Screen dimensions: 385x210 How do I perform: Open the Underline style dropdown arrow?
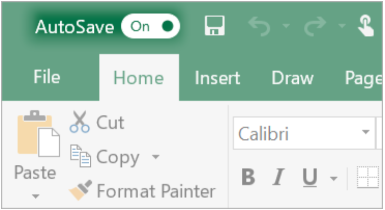coord(334,178)
